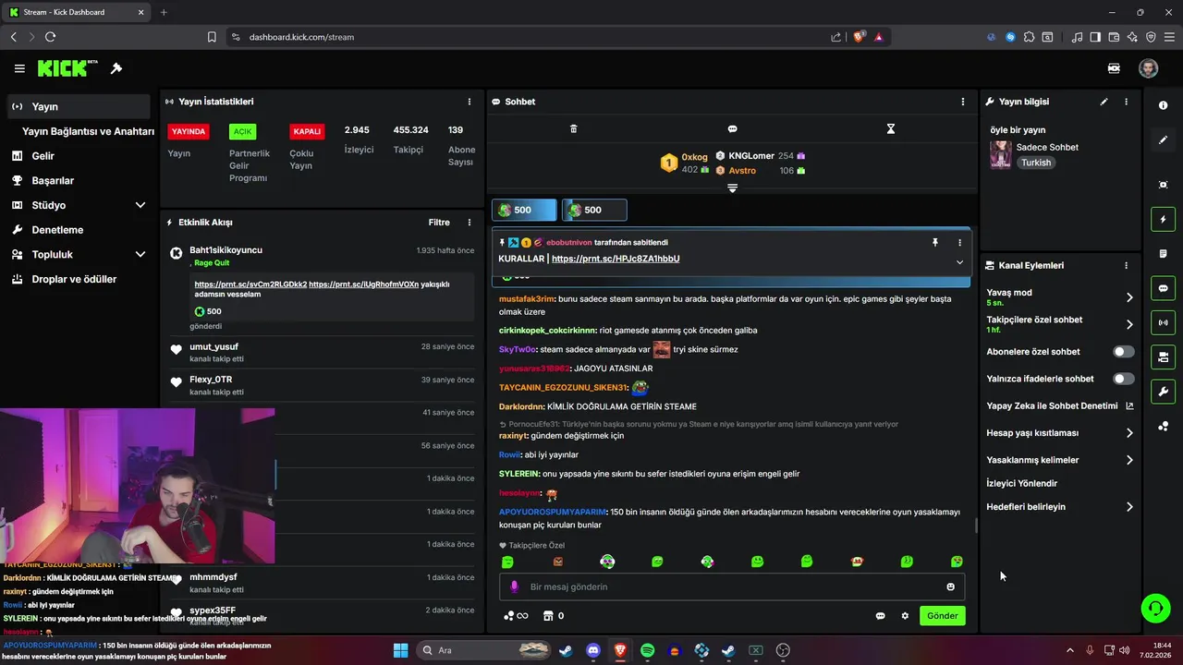This screenshot has height=665, width=1183.
Task: Open Discord from the Windows taskbar
Action: pyautogui.click(x=593, y=650)
